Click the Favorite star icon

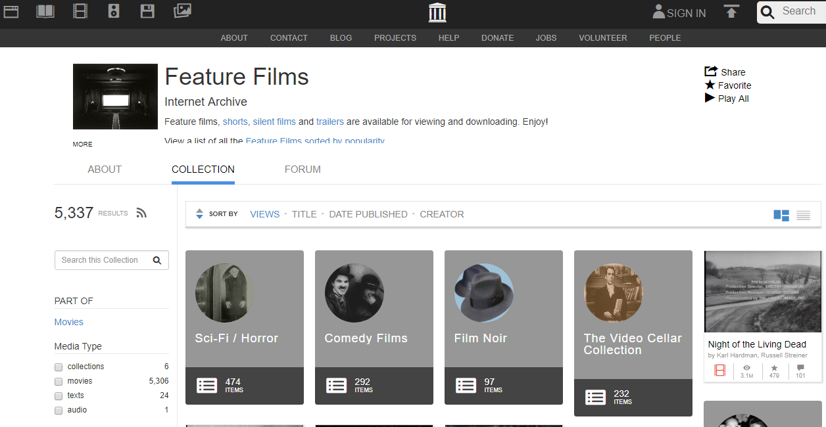click(710, 85)
